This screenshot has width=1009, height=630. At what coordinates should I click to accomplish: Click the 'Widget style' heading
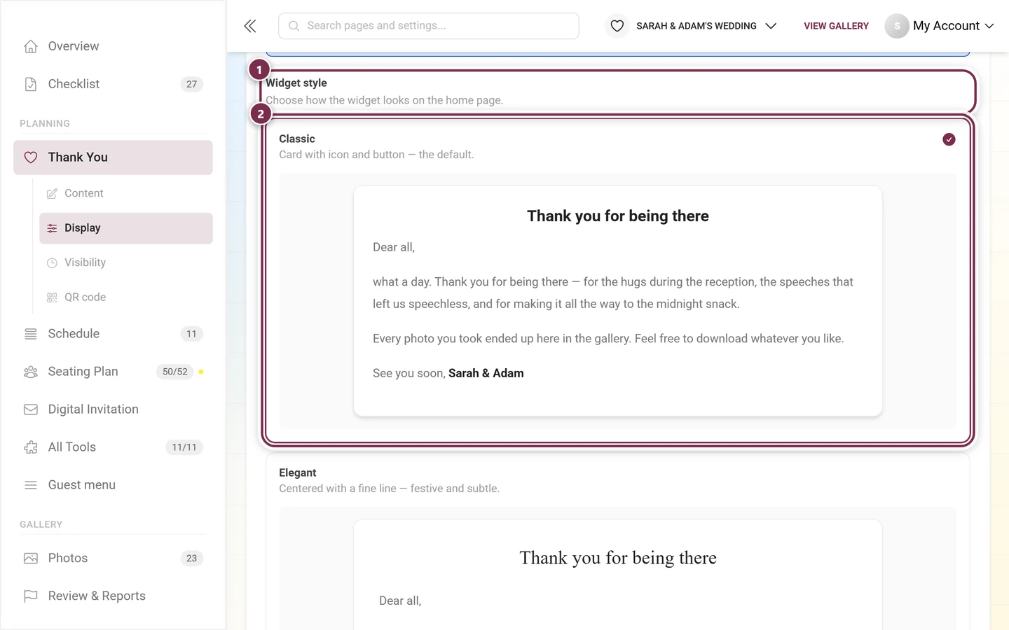(296, 83)
